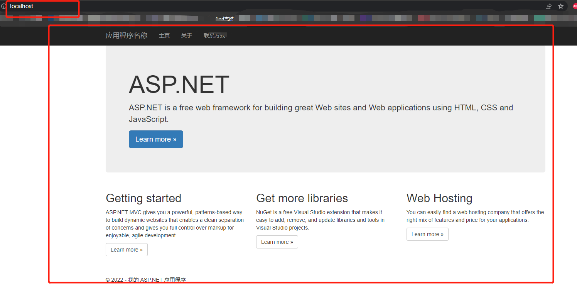Click the ASP.NET MVC paragraph text
This screenshot has width=577, height=294.
[175, 224]
